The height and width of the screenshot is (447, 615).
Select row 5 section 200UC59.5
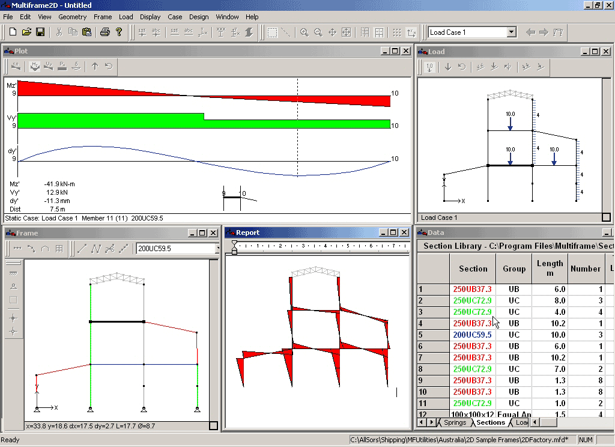click(472, 335)
